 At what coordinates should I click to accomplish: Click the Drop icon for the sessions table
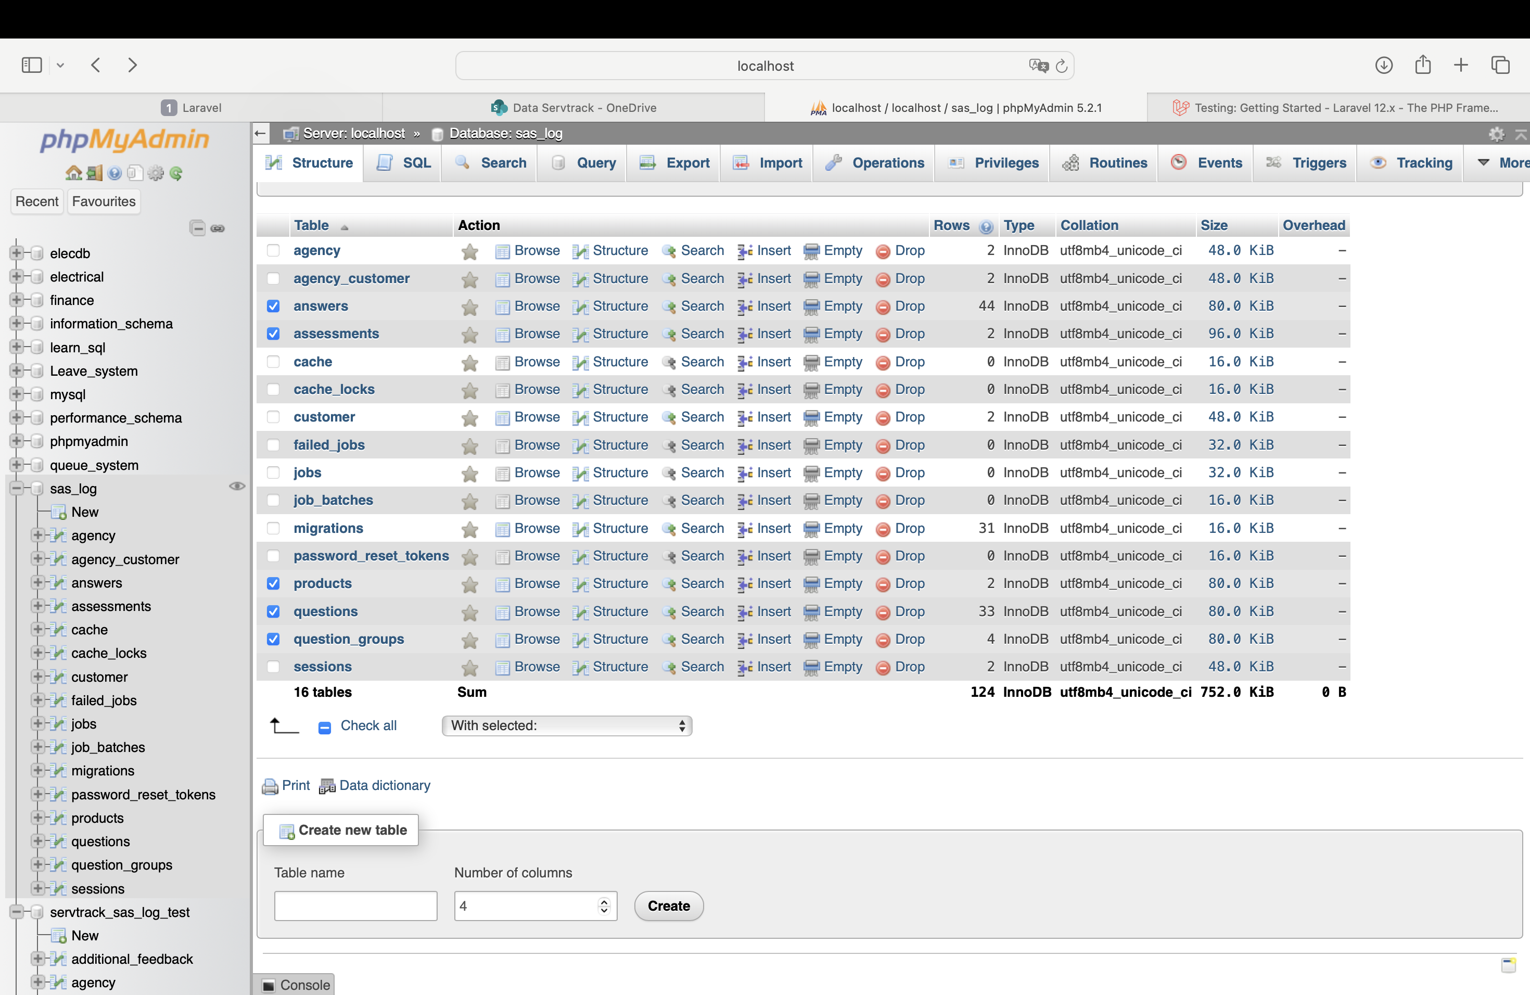pyautogui.click(x=883, y=668)
